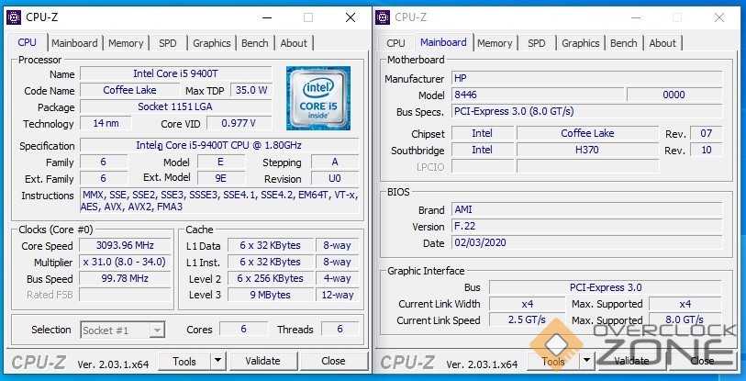Image resolution: width=746 pixels, height=381 pixels.
Task: Click the Level 3 cache value '9 MBytes'
Action: [271, 295]
